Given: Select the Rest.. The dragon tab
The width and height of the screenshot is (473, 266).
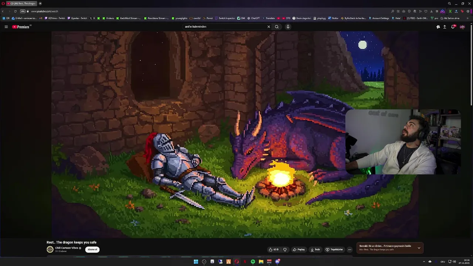Looking at the screenshot, I should click(x=21, y=3).
